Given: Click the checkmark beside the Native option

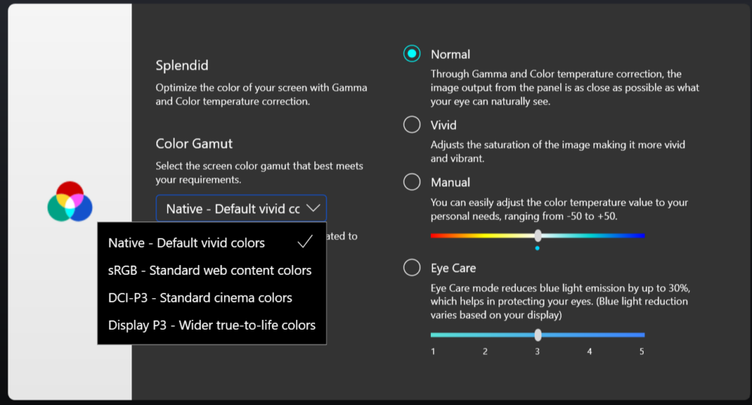Looking at the screenshot, I should click(305, 242).
